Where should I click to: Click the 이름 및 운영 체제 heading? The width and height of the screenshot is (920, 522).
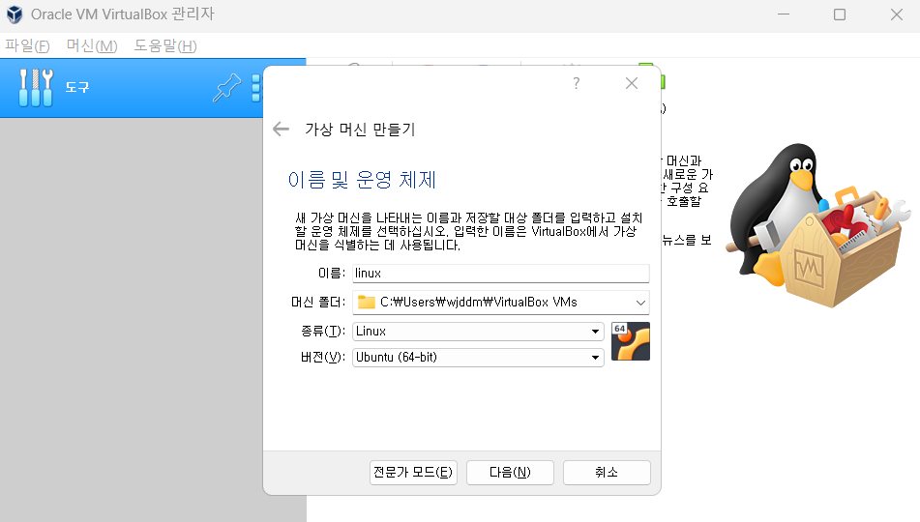tap(362, 180)
